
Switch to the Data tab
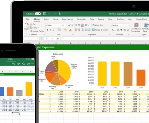(92, 19)
